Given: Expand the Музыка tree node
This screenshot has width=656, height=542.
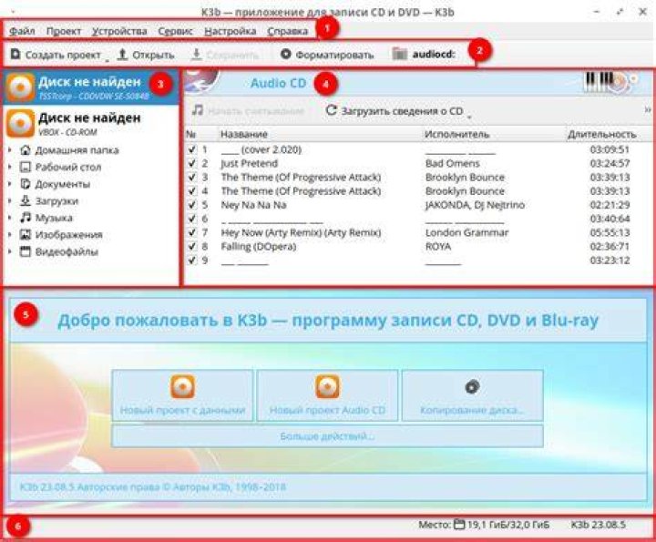Looking at the screenshot, I should 10,218.
